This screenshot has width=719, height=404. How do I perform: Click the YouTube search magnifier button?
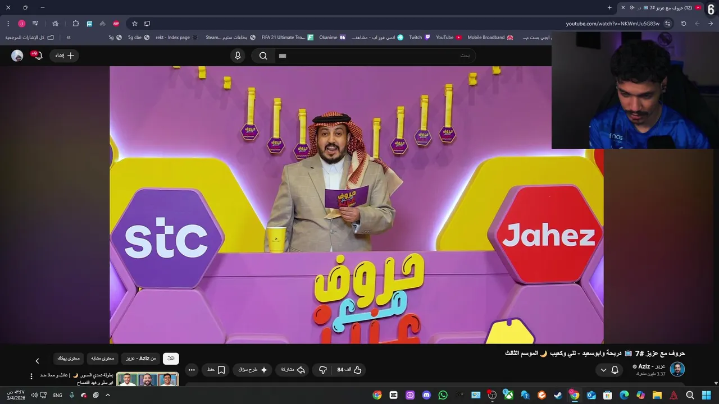(x=263, y=56)
